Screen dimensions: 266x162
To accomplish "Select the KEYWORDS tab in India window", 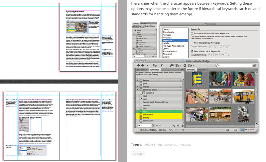I will (154, 70).
